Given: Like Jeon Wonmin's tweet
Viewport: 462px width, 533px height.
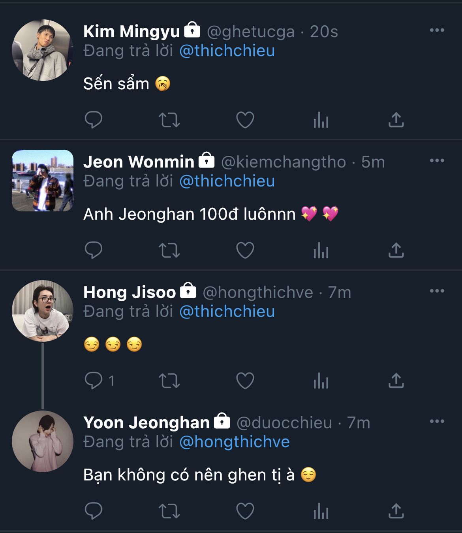Looking at the screenshot, I should (x=245, y=250).
